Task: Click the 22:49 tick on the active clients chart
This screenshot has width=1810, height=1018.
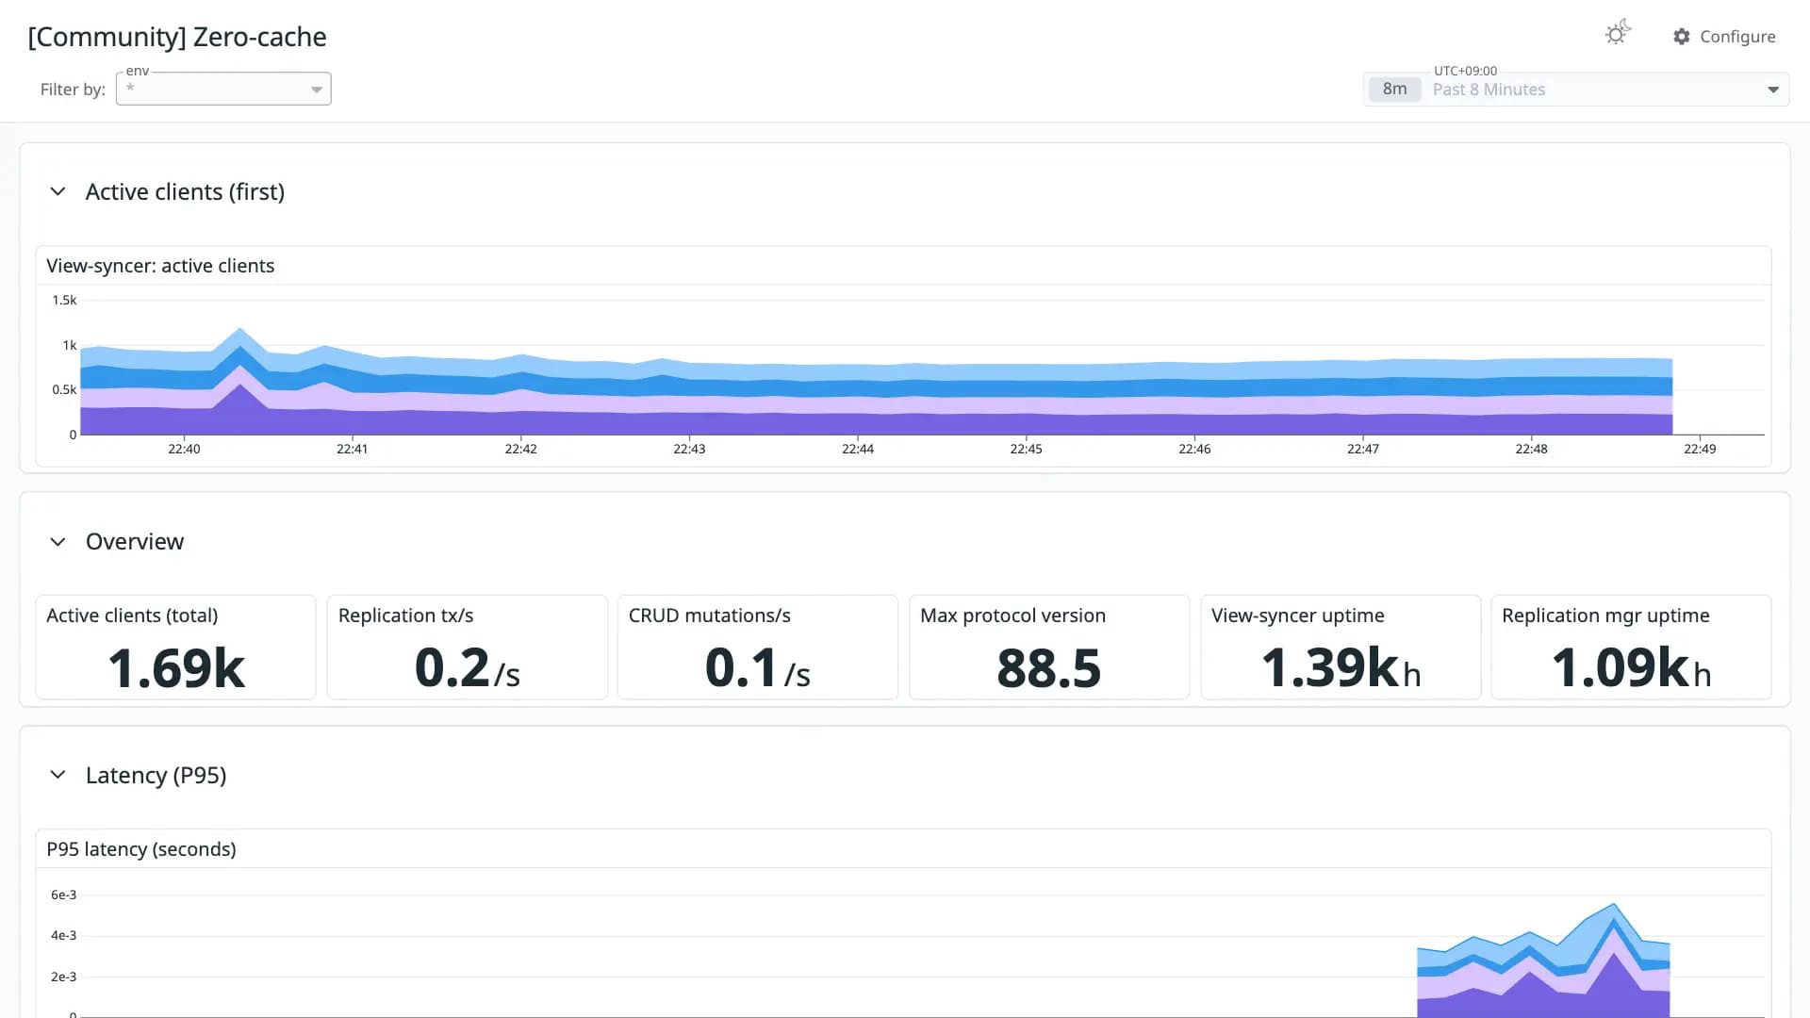Action: [x=1700, y=449]
